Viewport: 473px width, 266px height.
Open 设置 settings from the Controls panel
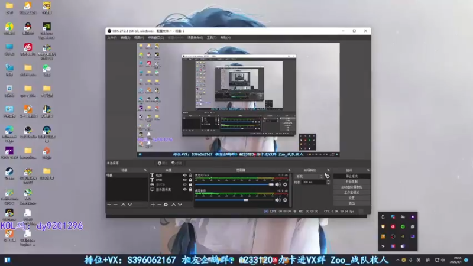352,198
